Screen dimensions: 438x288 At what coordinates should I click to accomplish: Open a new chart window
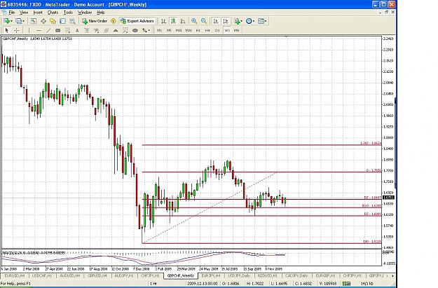(6, 21)
